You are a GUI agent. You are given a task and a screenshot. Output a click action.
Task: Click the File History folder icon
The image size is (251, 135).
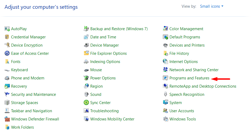(165, 53)
